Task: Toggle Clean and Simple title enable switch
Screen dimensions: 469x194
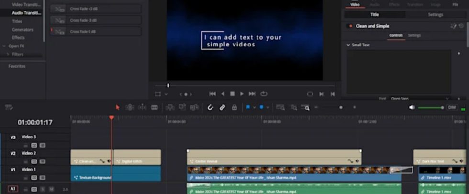Action: 349,26
